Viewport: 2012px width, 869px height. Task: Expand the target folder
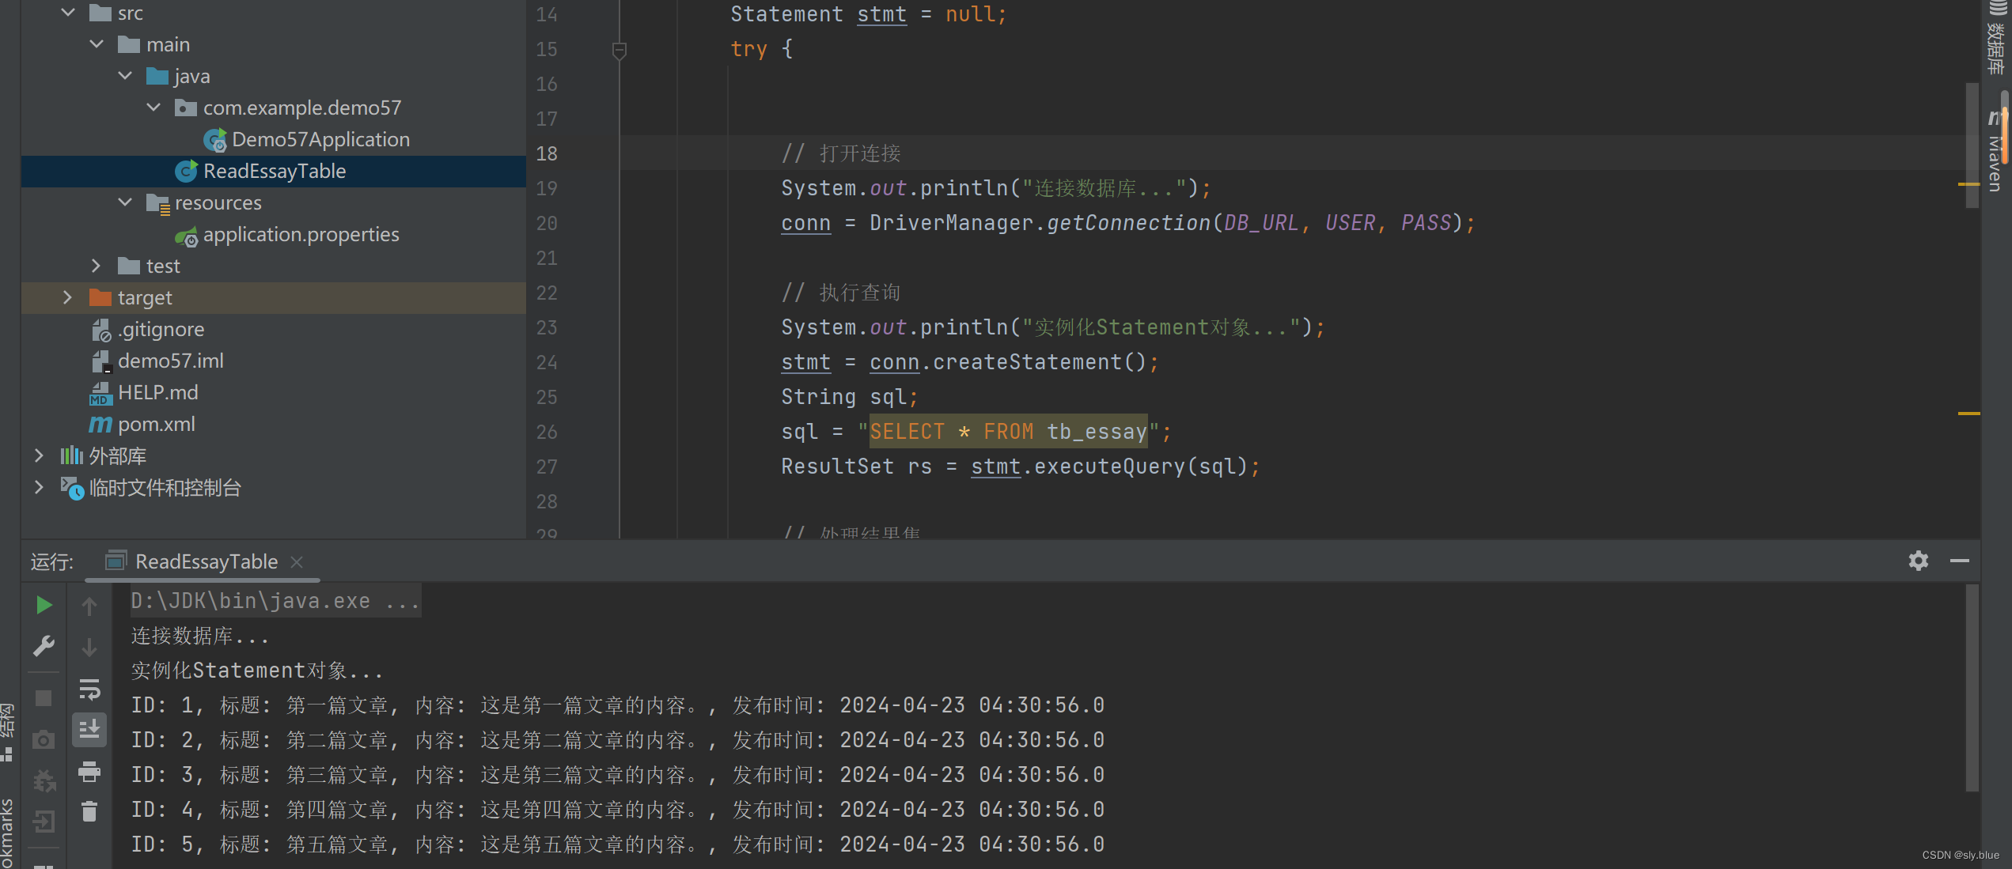click(x=67, y=297)
